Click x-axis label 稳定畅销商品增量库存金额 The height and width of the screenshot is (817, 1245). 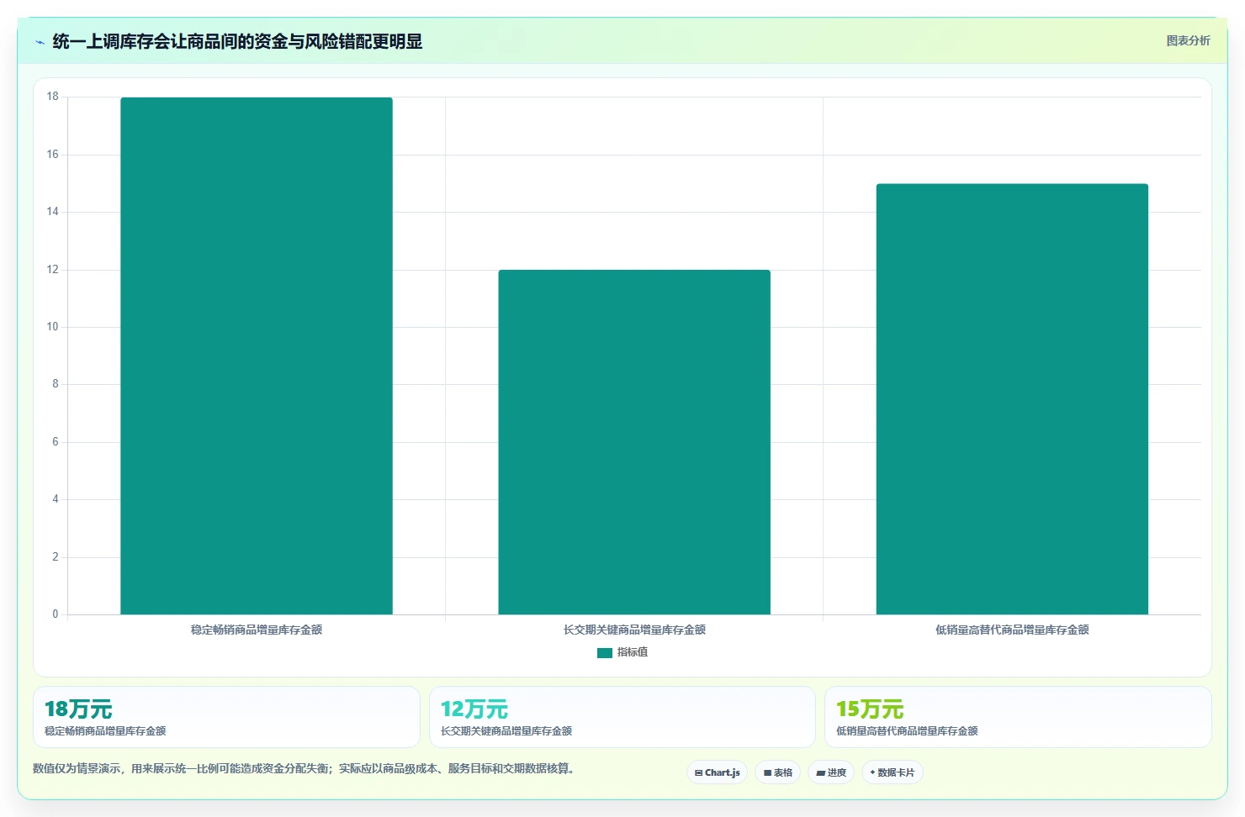257,630
